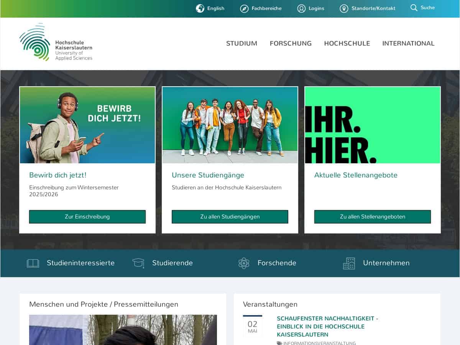460x345 pixels.
Task: Open the Fachbereiche link
Action: tap(266, 8)
